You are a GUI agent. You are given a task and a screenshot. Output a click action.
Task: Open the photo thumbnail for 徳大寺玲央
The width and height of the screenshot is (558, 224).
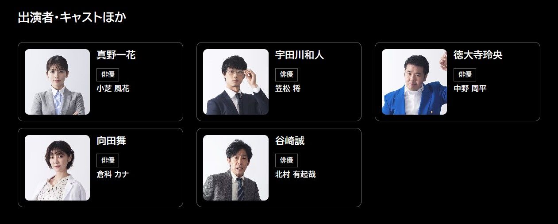[414, 82]
